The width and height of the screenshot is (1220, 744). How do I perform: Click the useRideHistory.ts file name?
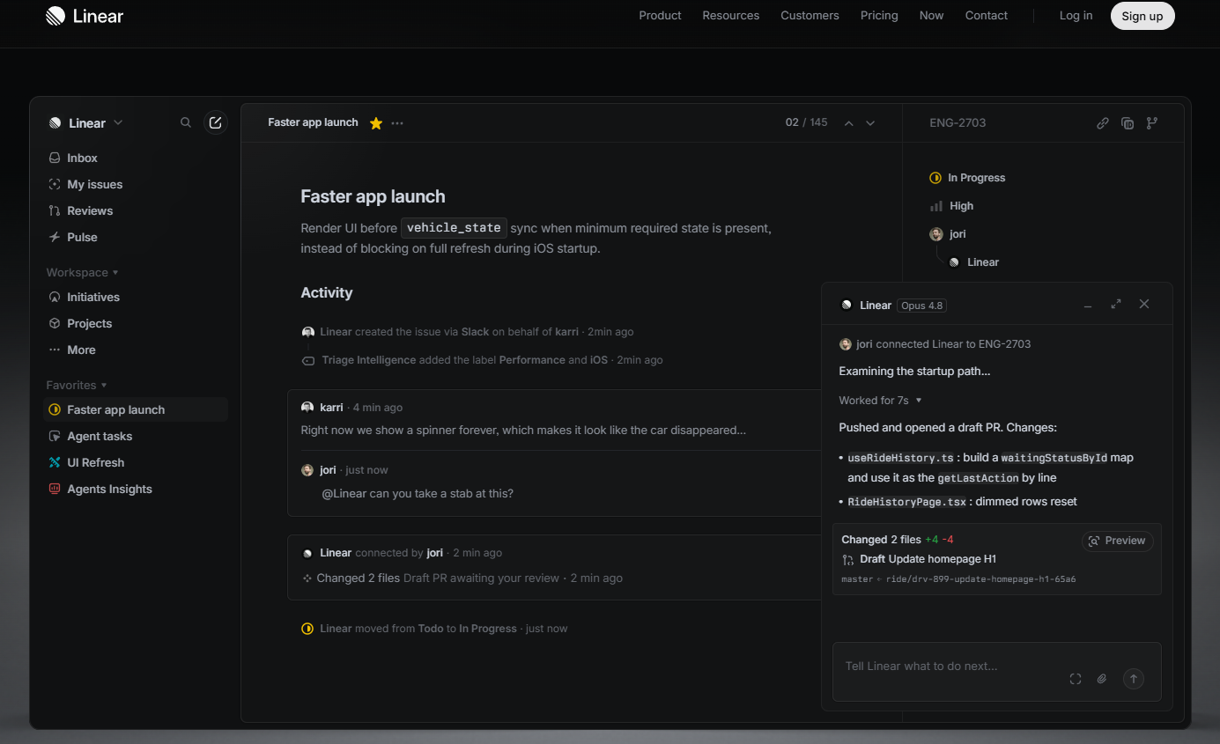coord(900,458)
